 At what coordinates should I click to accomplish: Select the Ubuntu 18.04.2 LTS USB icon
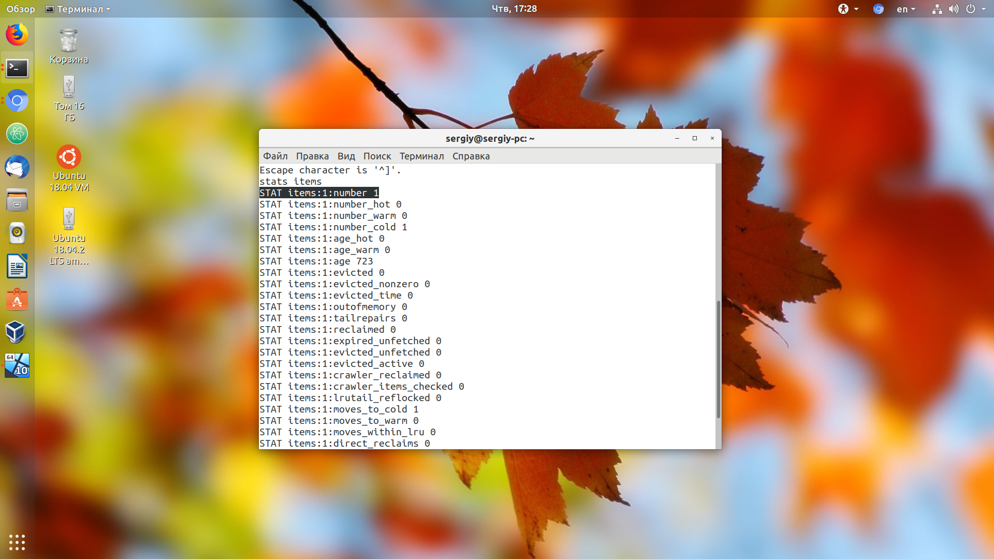click(69, 237)
